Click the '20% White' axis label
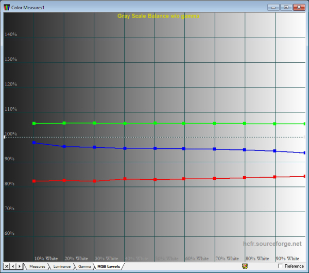 click(x=76, y=259)
